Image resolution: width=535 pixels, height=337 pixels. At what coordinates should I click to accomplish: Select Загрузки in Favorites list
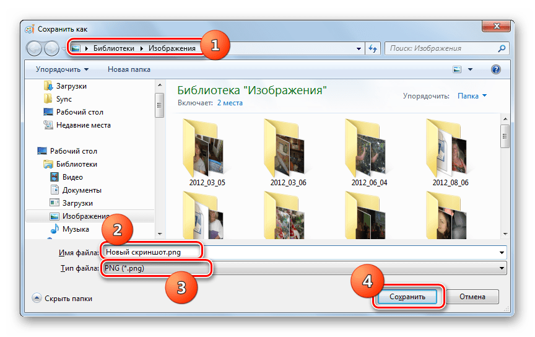pyautogui.click(x=71, y=86)
